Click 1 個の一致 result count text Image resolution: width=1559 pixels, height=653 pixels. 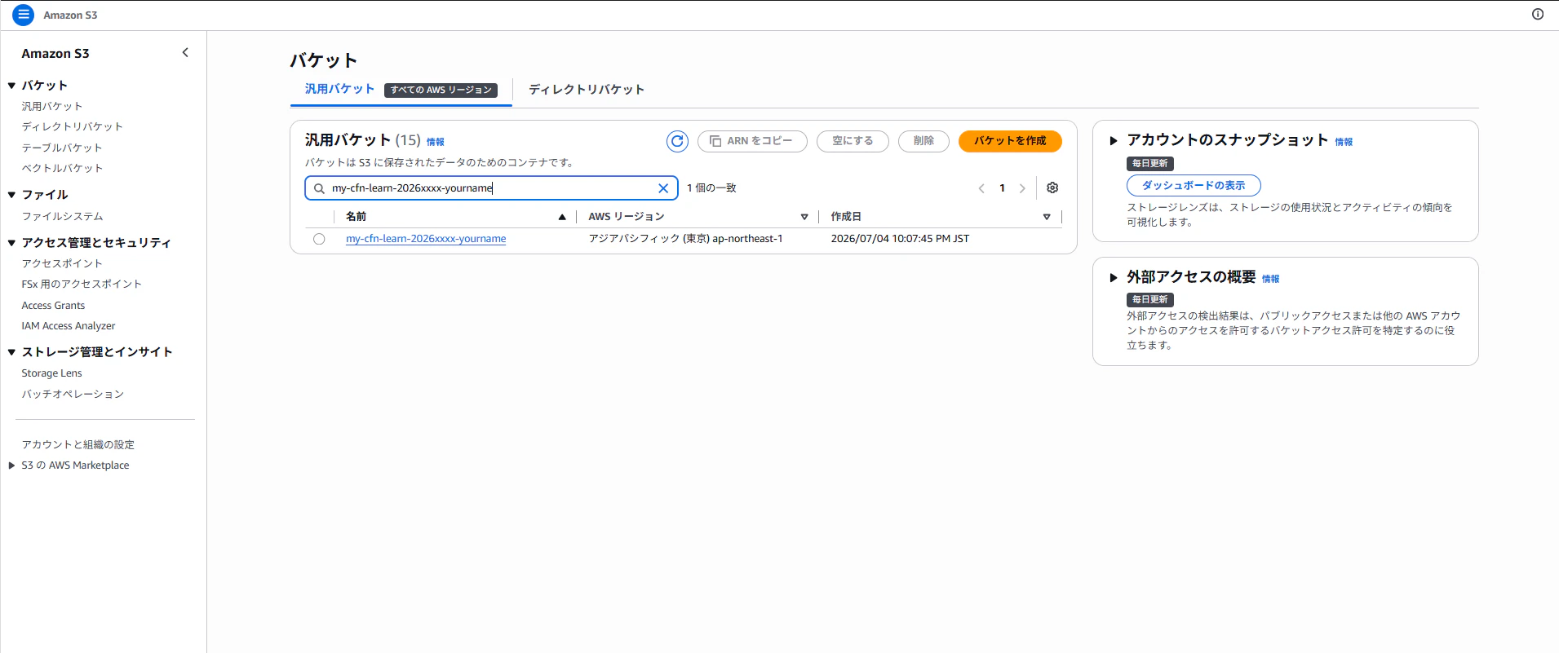711,188
